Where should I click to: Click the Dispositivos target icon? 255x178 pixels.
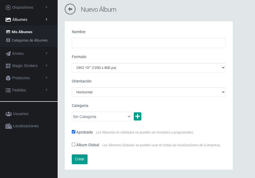tap(8, 8)
